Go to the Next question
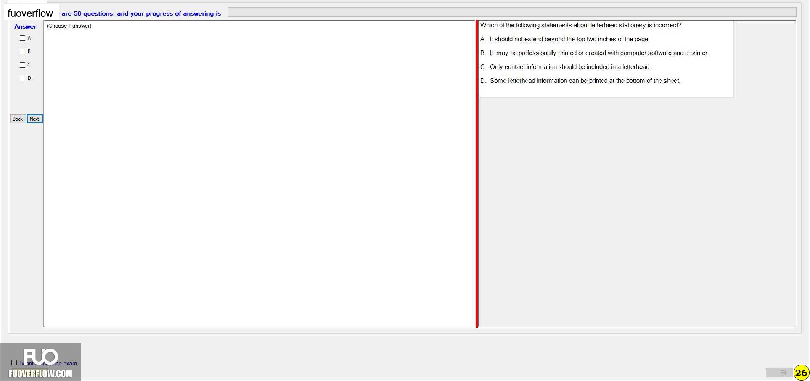This screenshot has height=381, width=810. (x=34, y=119)
